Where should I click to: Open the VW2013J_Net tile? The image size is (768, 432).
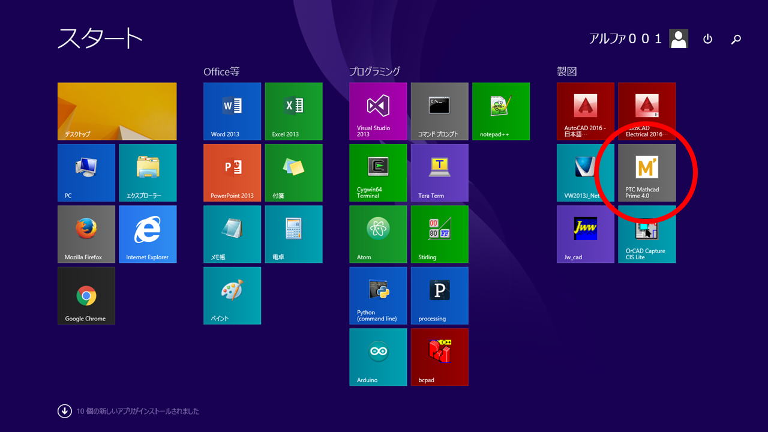tap(586, 173)
